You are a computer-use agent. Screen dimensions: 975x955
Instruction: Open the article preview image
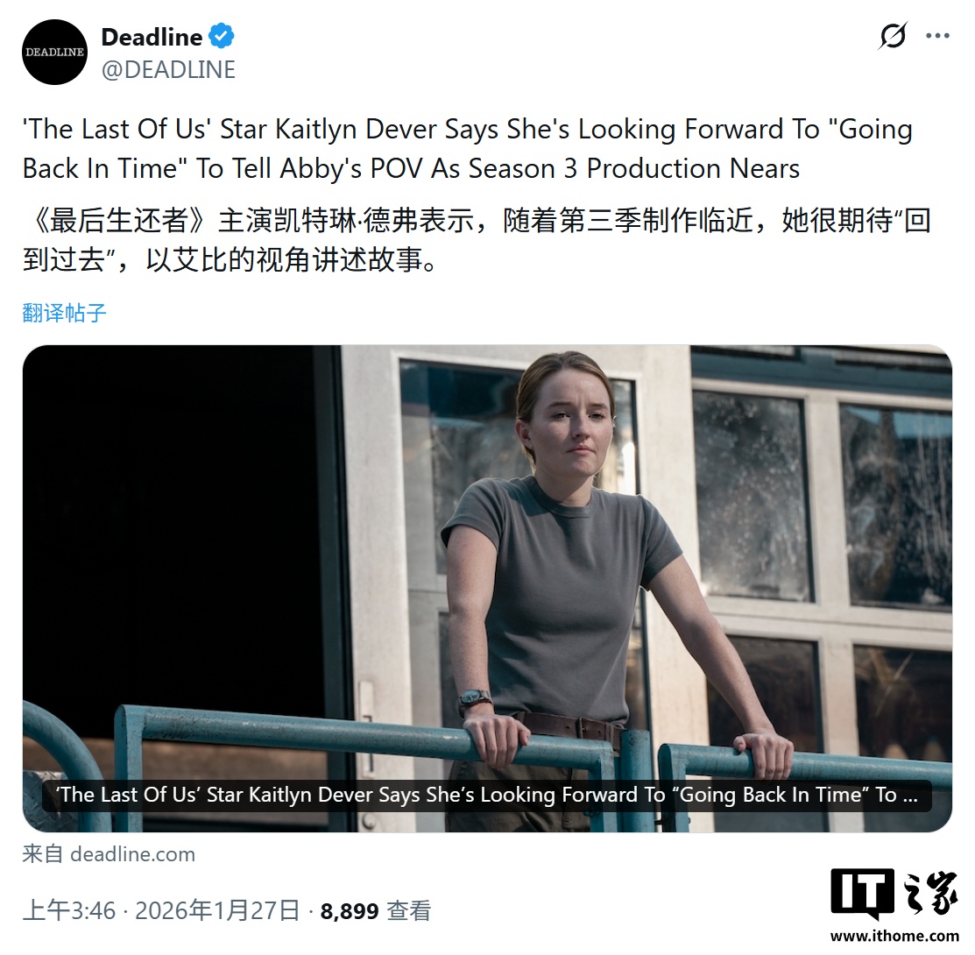coord(487,588)
